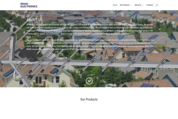This screenshot has width=178, height=119.
Task: Click the empty white header beside logo
Action: pyautogui.click(x=75, y=5)
